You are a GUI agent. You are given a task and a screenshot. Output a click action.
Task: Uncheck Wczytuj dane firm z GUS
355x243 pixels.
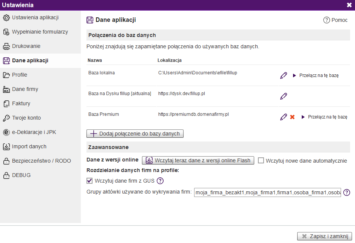tap(90, 181)
